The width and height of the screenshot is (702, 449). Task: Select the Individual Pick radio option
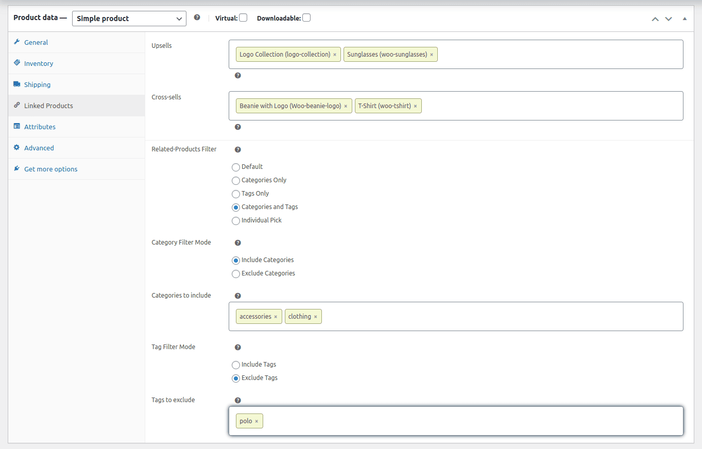(x=236, y=220)
